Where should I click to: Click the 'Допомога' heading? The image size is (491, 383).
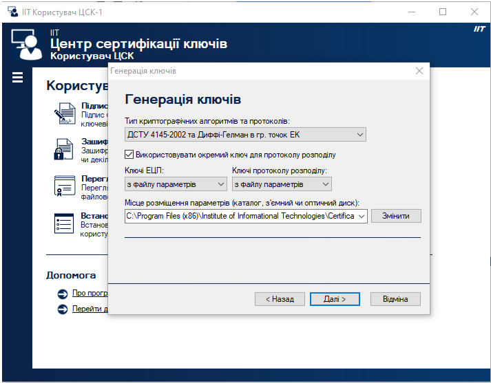click(x=71, y=275)
